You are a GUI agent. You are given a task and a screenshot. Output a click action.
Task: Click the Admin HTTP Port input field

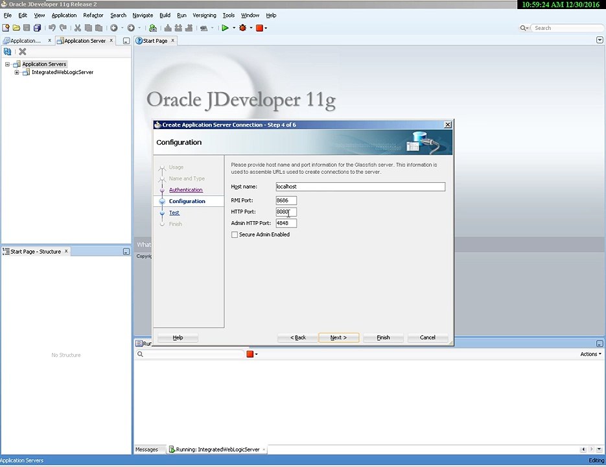click(286, 223)
